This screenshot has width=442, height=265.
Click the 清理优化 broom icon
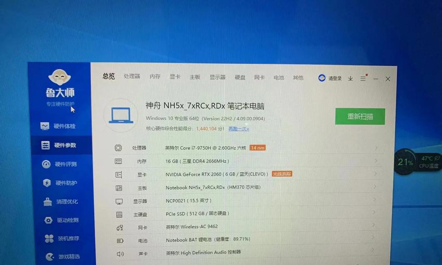pyautogui.click(x=48, y=202)
